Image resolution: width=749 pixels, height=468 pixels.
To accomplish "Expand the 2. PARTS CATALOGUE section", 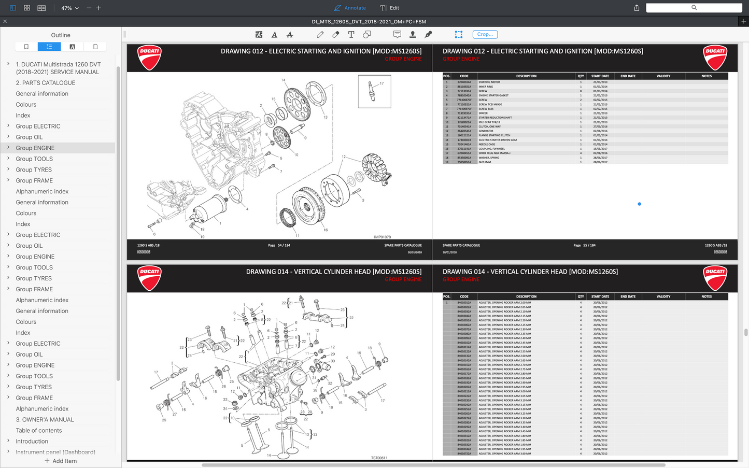I will coord(46,82).
